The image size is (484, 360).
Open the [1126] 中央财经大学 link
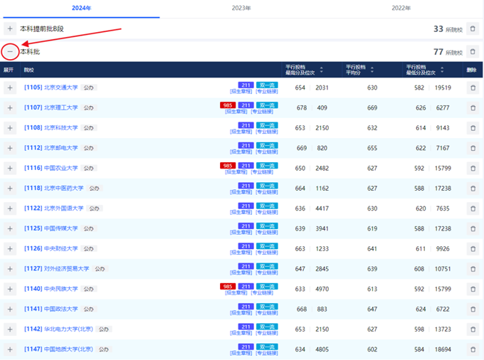[51, 248]
